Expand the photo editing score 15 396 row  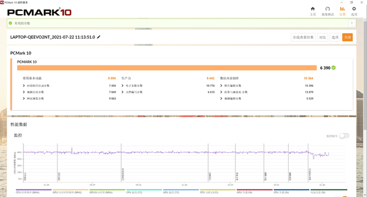point(267,86)
